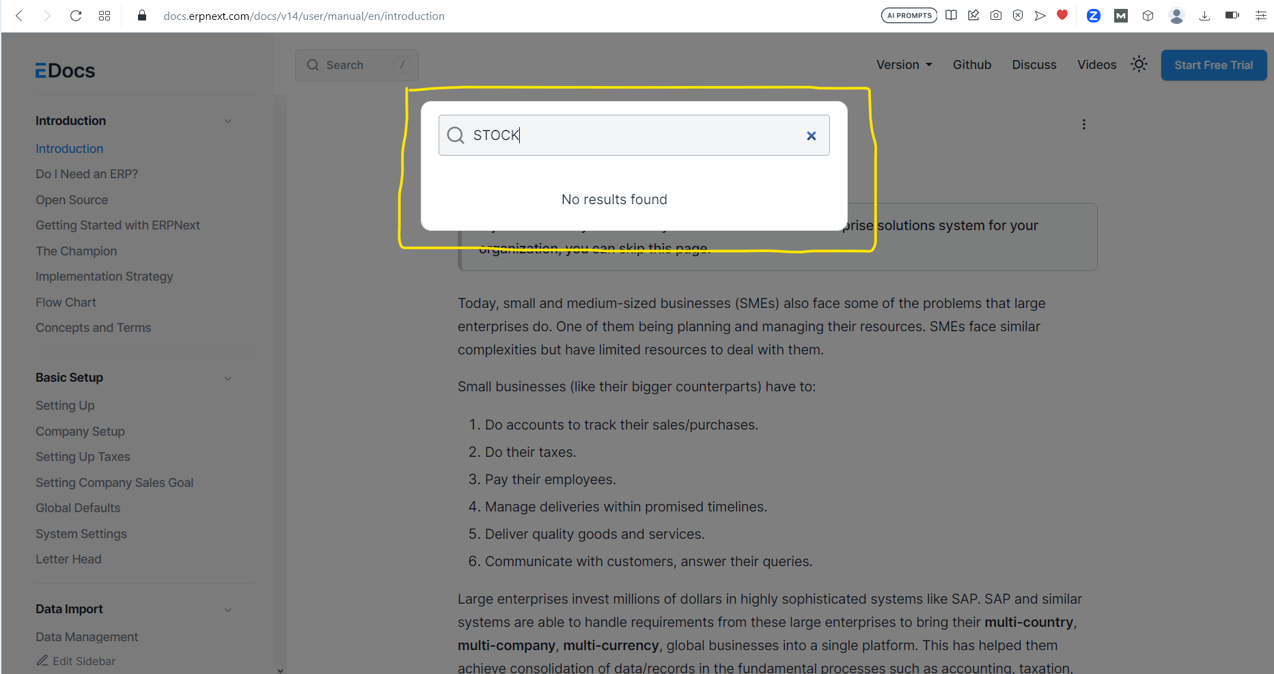Collapse the Introduction sidebar section
Viewport: 1274px width, 674px height.
click(x=228, y=121)
